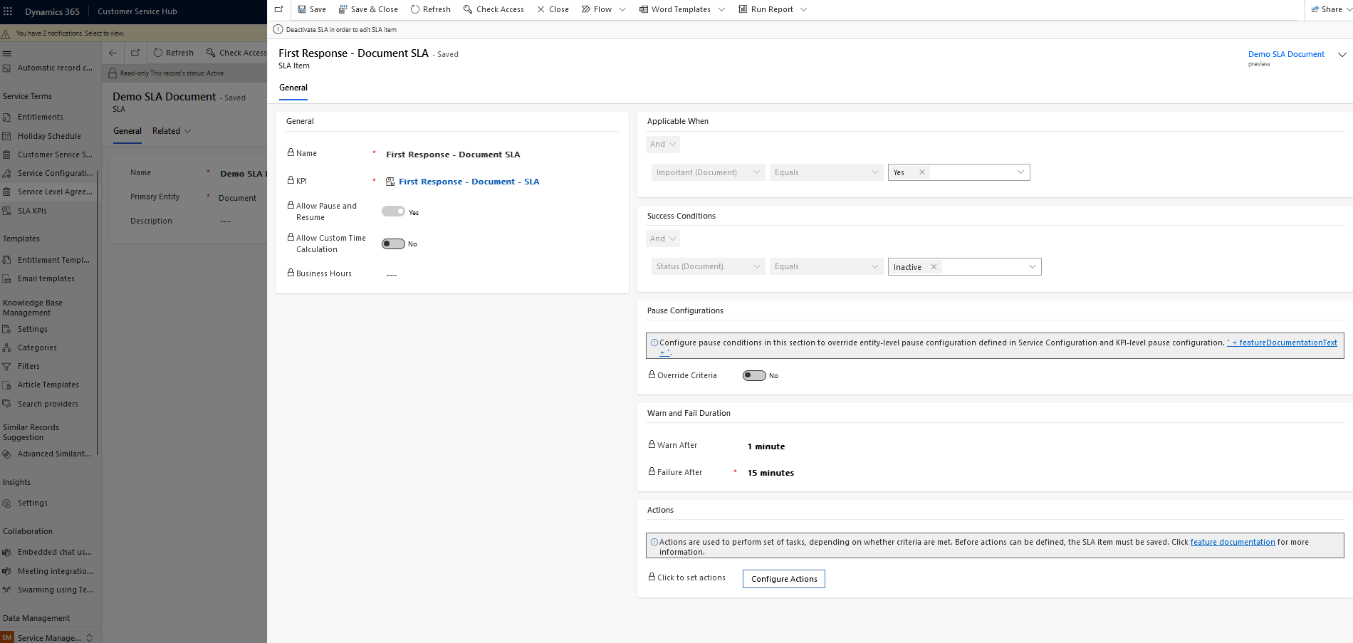This screenshot has width=1353, height=643.
Task: Close the SLA Item form
Action: click(x=553, y=9)
